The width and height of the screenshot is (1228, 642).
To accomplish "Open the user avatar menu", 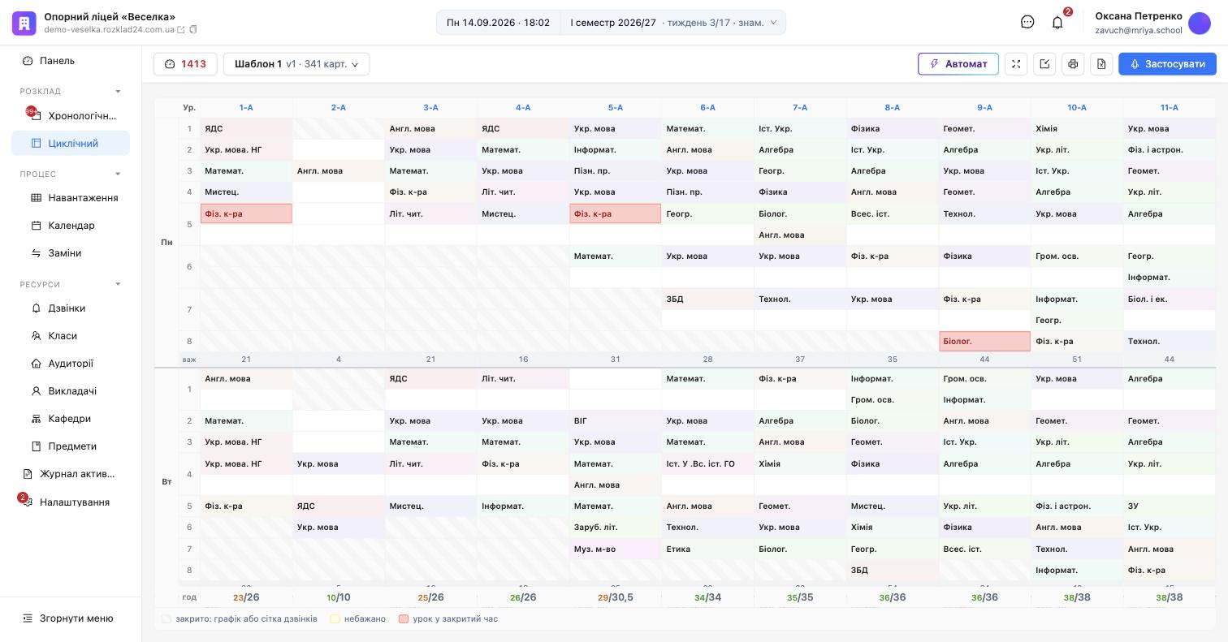I will point(1200,23).
